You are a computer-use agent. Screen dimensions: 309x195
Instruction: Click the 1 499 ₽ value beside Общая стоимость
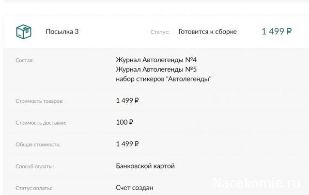127,144
